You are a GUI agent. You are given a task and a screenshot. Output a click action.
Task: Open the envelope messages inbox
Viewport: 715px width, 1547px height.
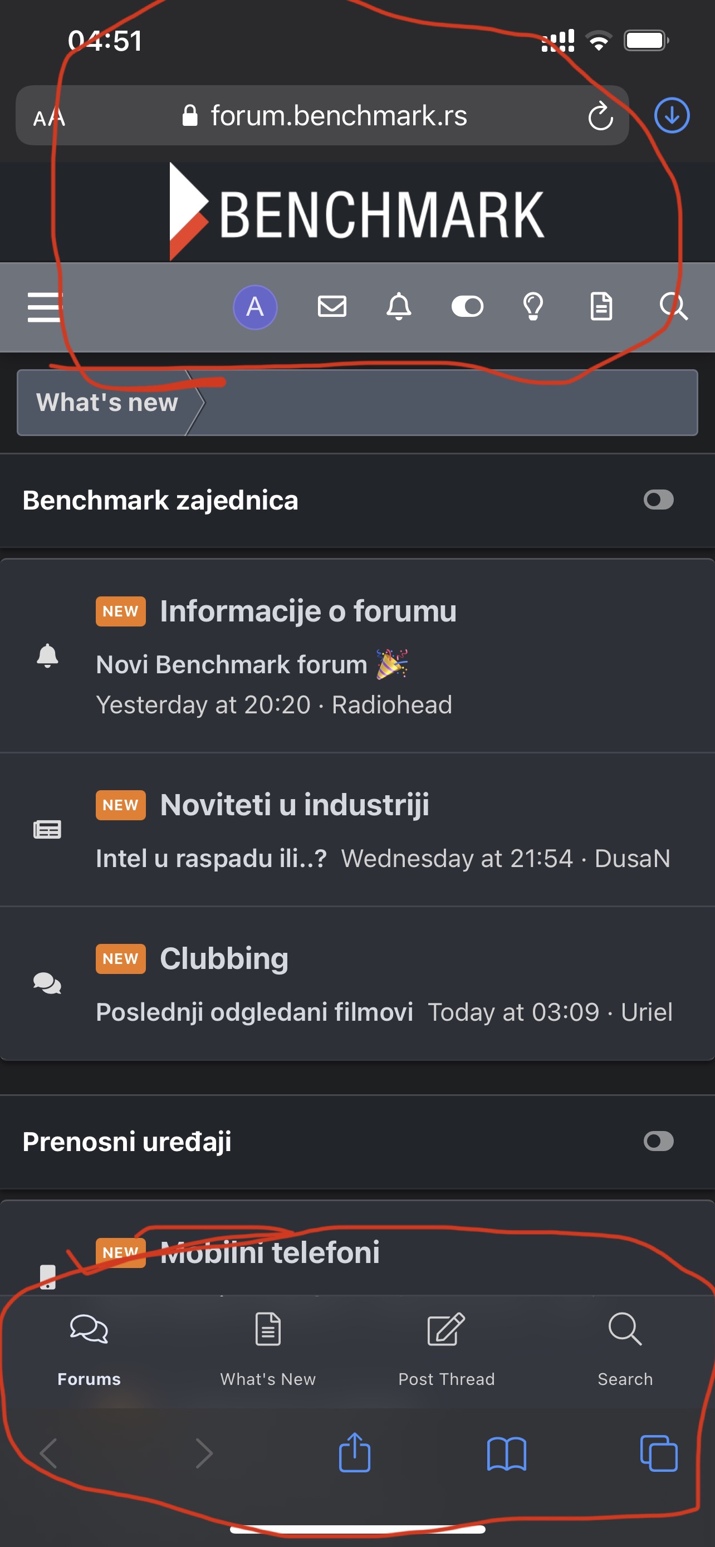tap(332, 306)
